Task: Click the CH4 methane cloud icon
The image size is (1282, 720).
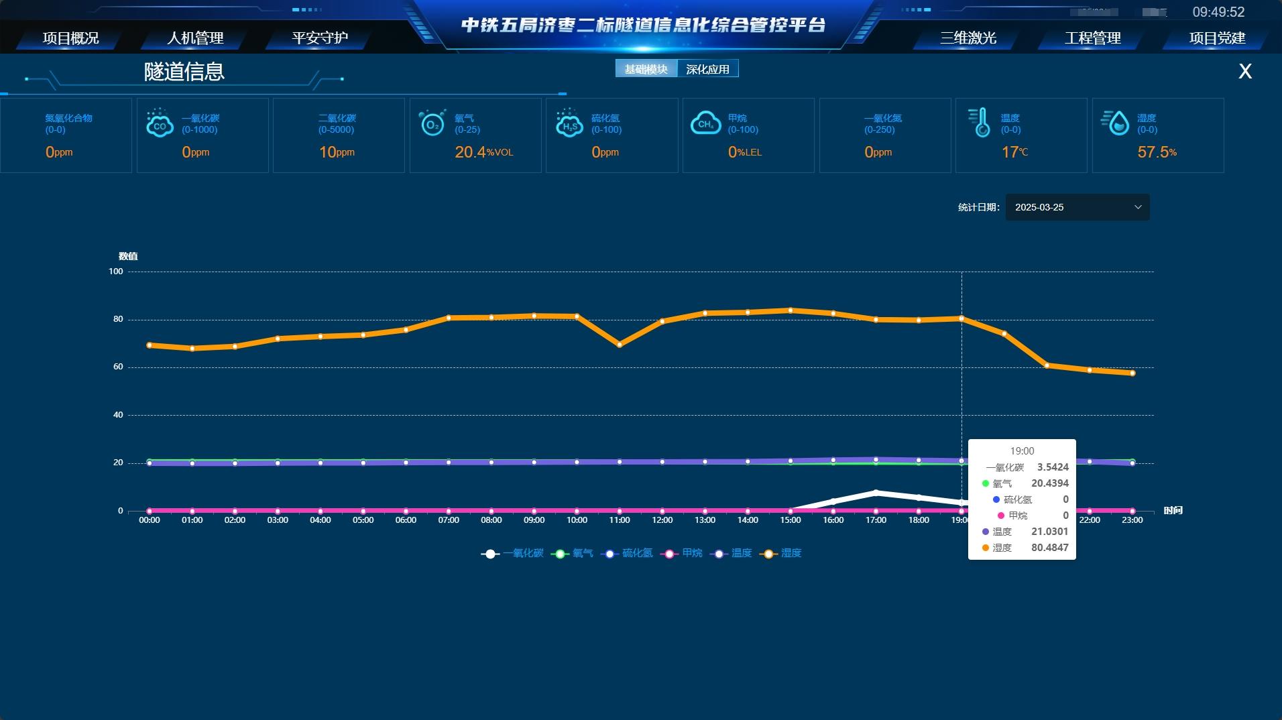Action: coord(705,123)
